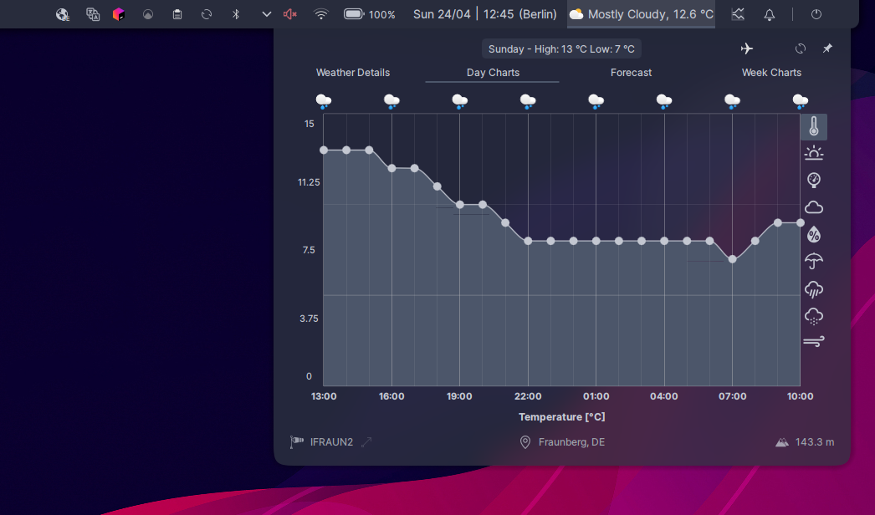Screen dimensions: 875x515
Task: Expand hidden tray icons chevron
Action: coord(266,14)
